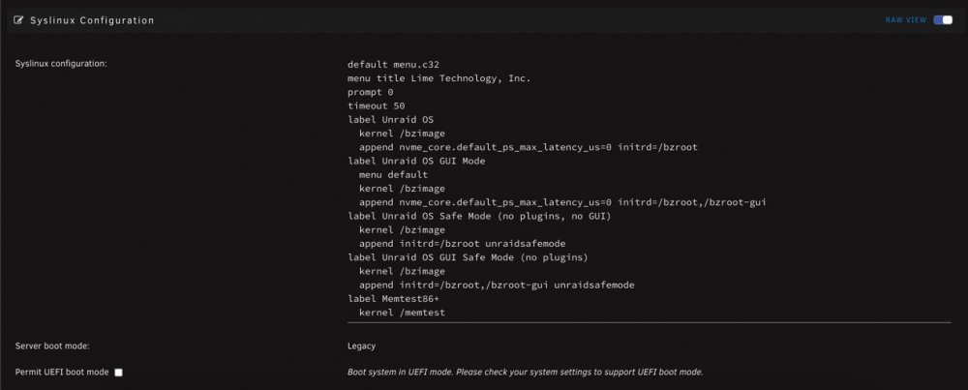
Task: Click the 'timeout 50' configuration line
Action: (376, 106)
